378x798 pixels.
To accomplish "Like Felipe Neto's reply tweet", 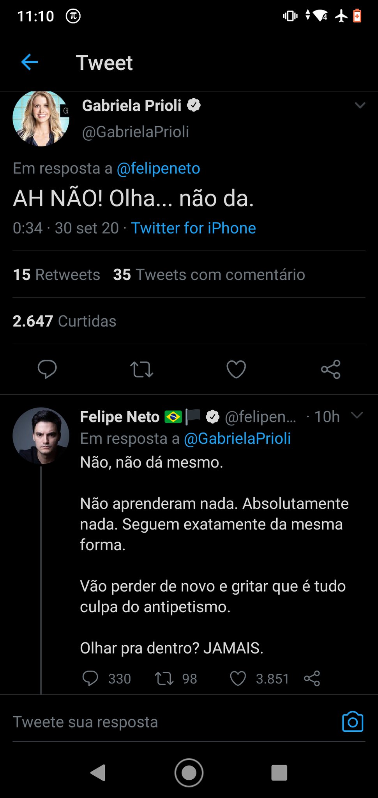I will (238, 678).
